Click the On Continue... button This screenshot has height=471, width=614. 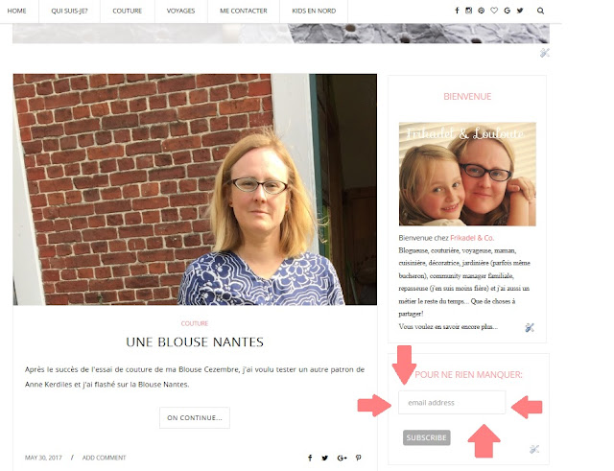tap(195, 417)
